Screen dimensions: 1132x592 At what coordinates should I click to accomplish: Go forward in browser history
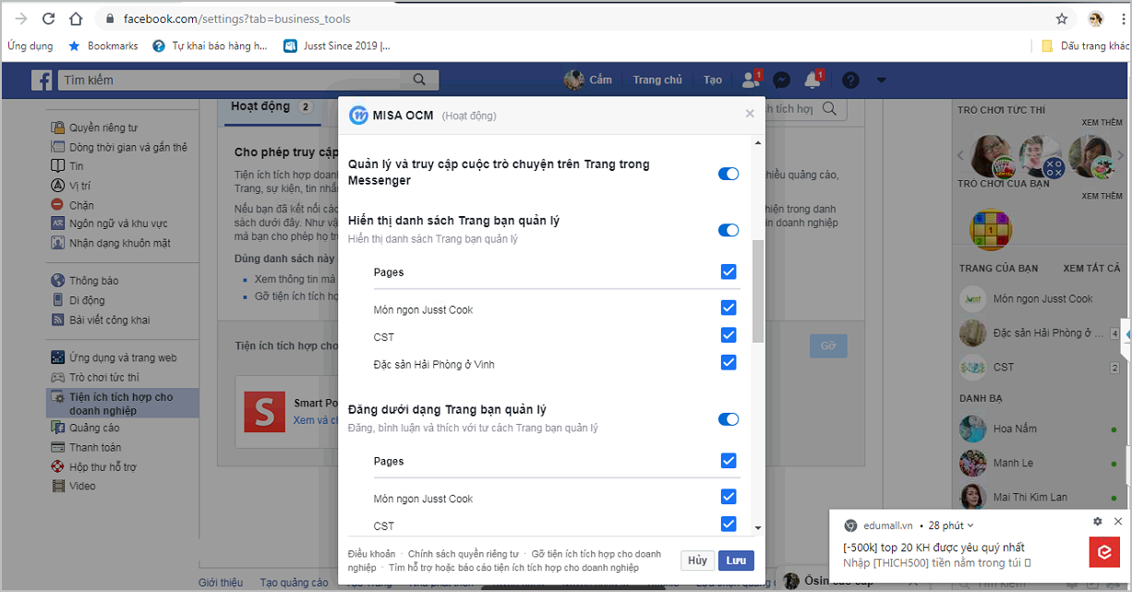click(21, 18)
